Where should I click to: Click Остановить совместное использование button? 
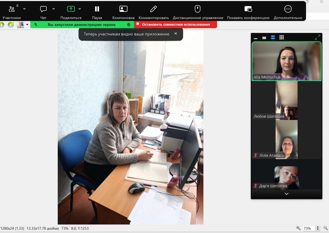176,24
